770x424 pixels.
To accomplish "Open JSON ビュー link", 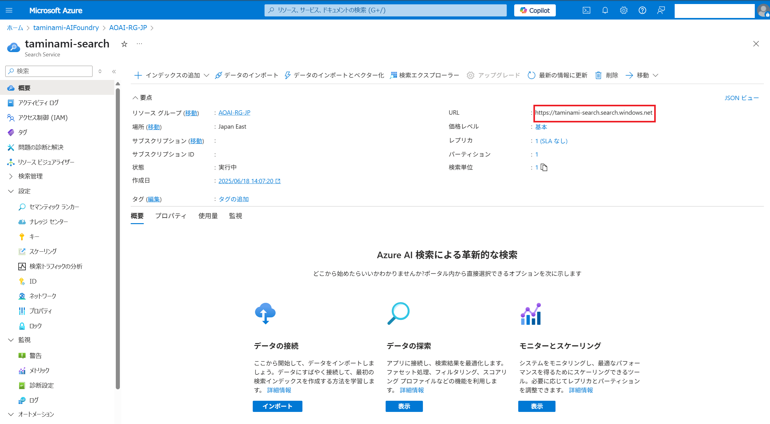I will pos(741,98).
